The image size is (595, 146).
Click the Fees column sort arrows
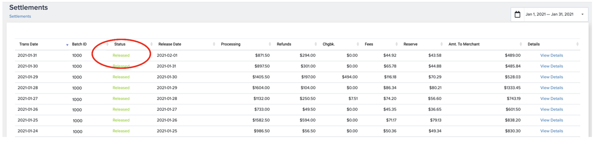tap(396, 44)
